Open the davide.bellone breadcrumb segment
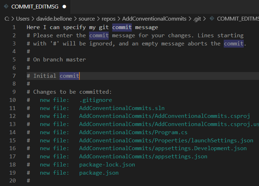The height and width of the screenshot is (186, 259). [x=54, y=19]
